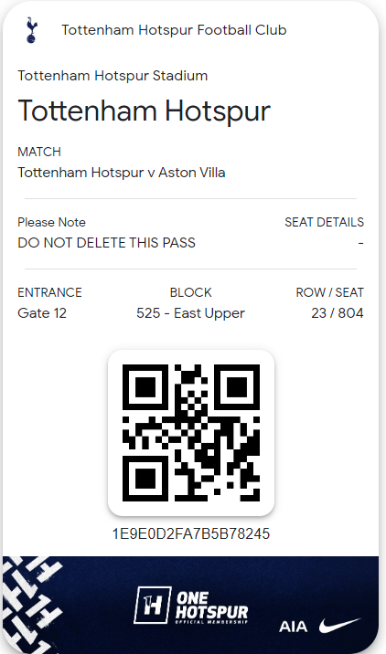The width and height of the screenshot is (386, 654).
Task: Click the white pattern graphic on the navy footer
Action: coord(31,605)
